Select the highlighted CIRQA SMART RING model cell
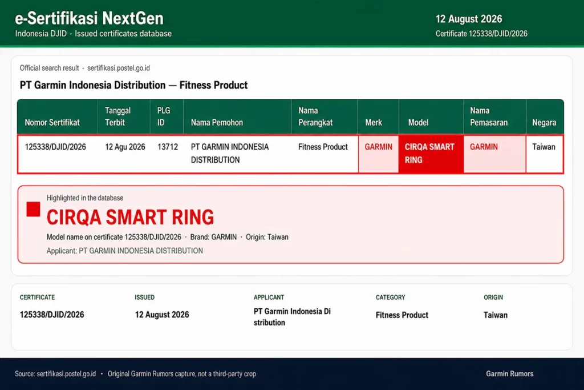Viewport: 584px width, 390px height. (x=431, y=154)
